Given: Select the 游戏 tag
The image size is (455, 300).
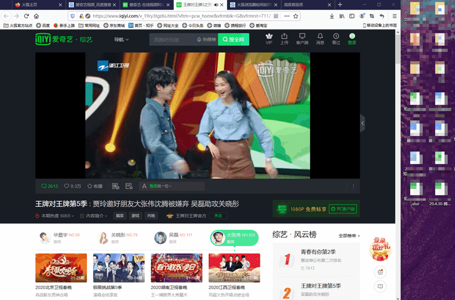Looking at the screenshot, I should click(136, 216).
